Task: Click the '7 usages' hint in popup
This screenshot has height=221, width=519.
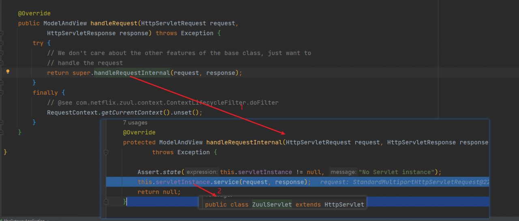Action: 135,123
